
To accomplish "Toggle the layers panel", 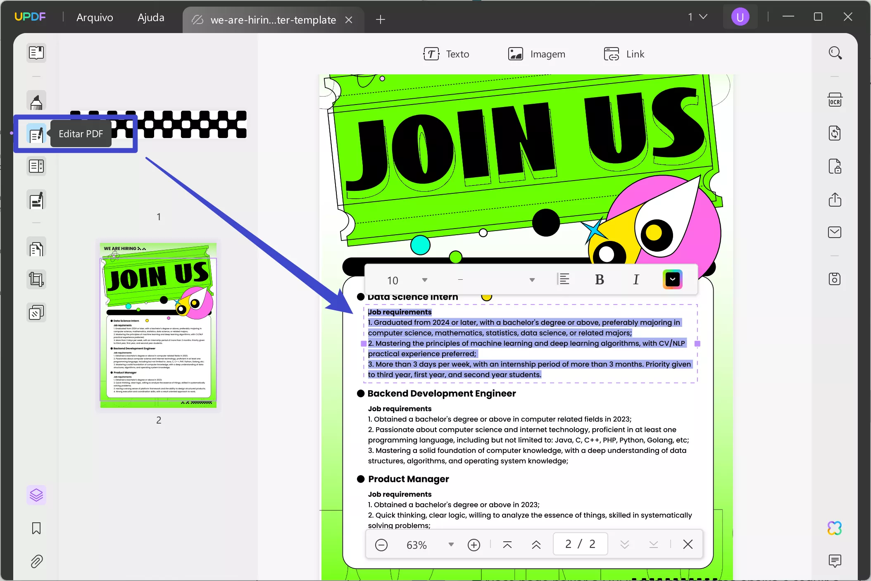I will coord(36,495).
